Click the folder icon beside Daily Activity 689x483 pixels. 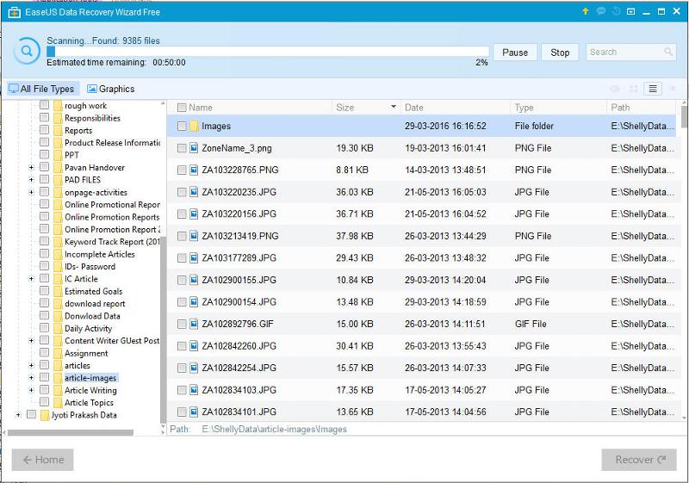(58, 328)
